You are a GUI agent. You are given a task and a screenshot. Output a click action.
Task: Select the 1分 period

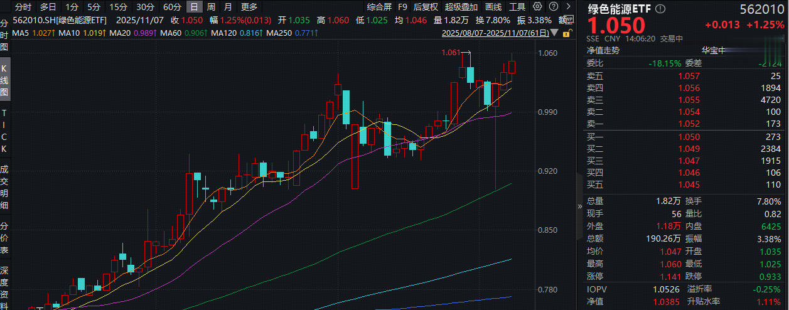(72, 7)
